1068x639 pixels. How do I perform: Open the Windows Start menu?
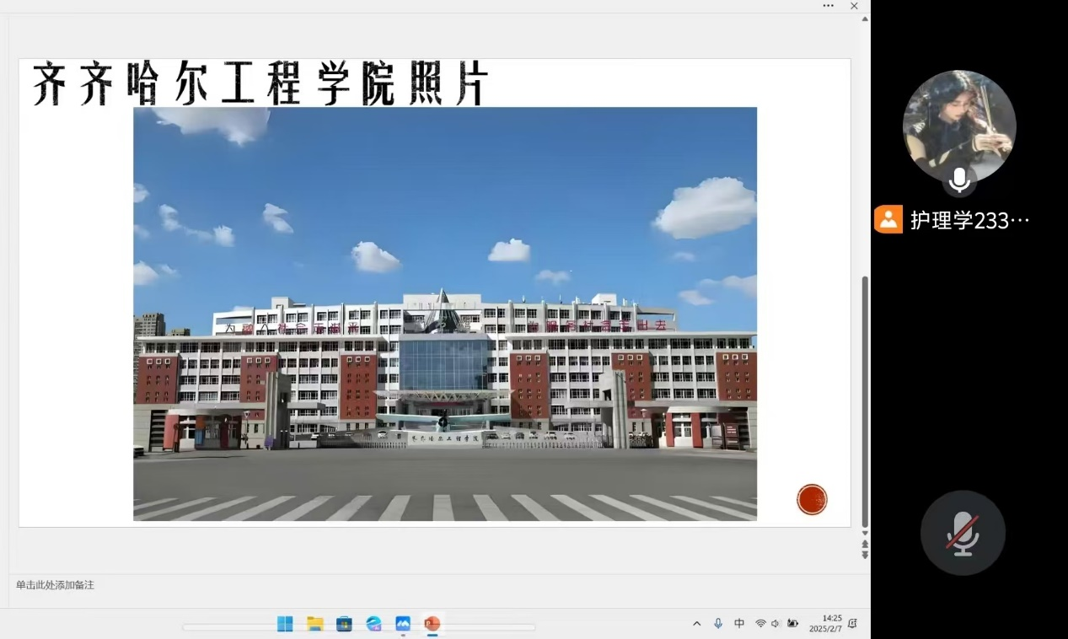(285, 624)
